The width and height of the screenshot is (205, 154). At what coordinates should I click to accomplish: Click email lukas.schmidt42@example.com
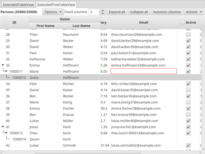[x=136, y=145]
